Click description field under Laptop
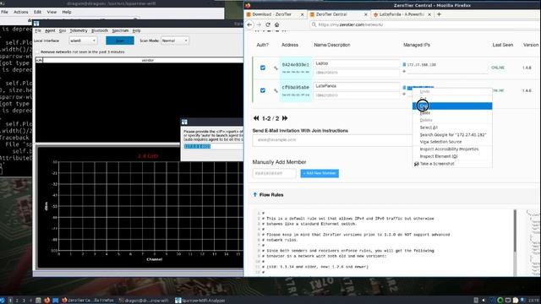 coord(357,73)
